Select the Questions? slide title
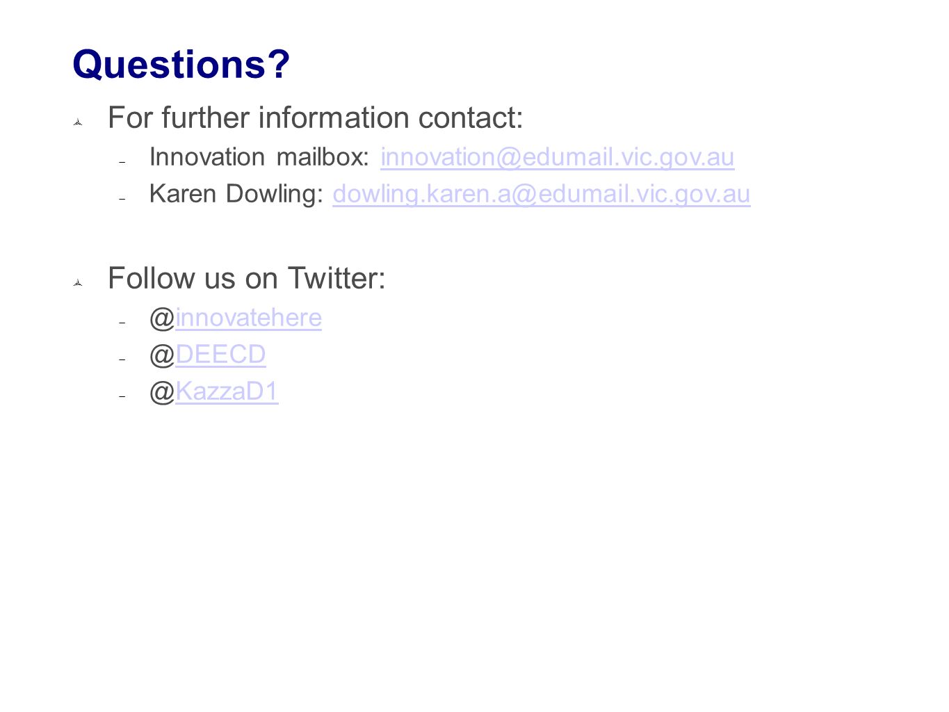This screenshot has width=949, height=712. [x=181, y=65]
